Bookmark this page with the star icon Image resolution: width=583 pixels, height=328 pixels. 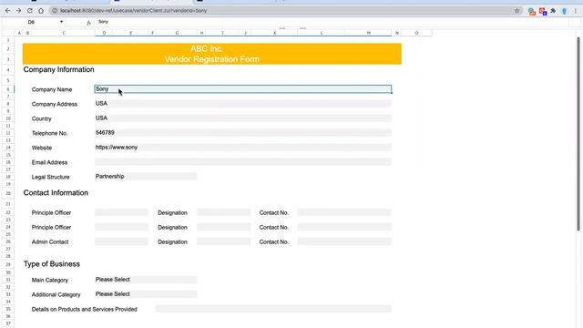[x=517, y=11]
